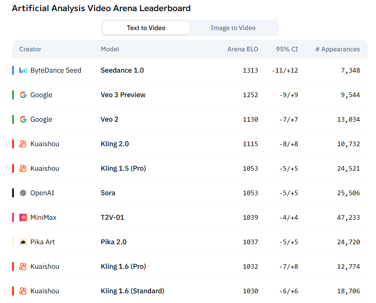Viewport: 376px width, 303px height.
Task: Click the Arena ELO value 1039
Action: (x=251, y=217)
